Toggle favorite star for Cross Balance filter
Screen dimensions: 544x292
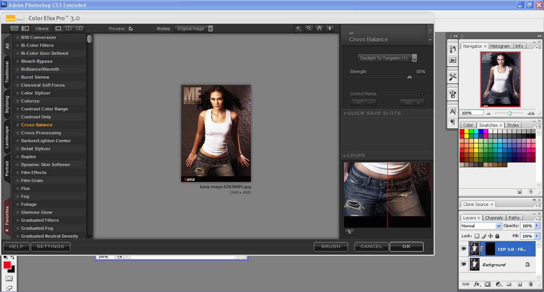[x=17, y=125]
